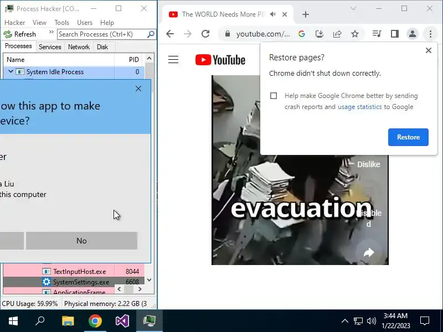Click horizontal scroll right arrow in process list
Image resolution: width=443 pixels, height=332 pixels.
[x=140, y=289]
